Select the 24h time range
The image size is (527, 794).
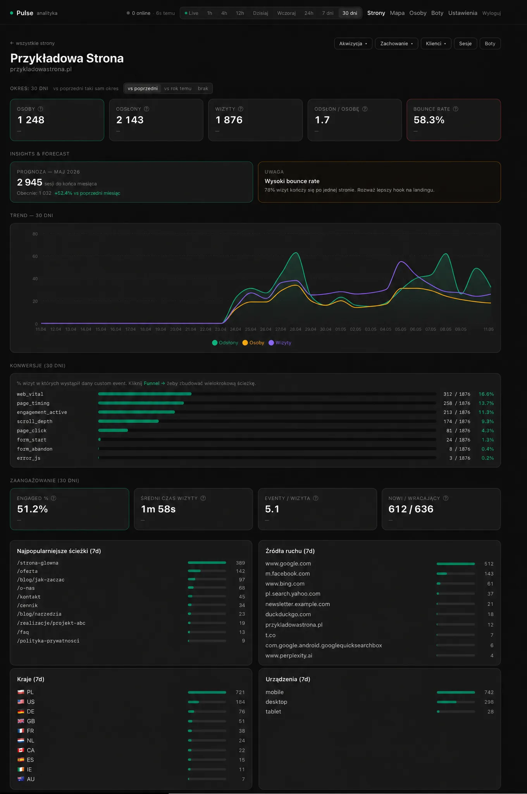point(309,13)
